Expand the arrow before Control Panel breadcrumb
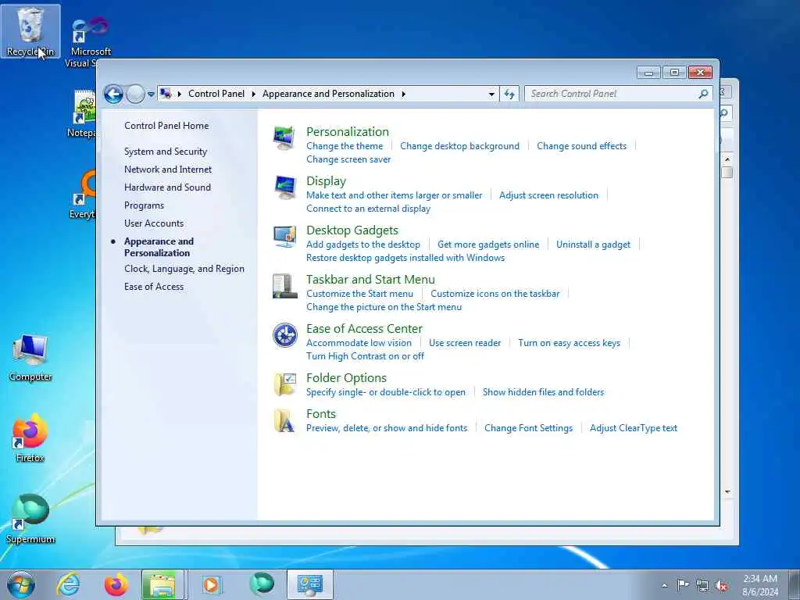Viewport: 800px width, 600px height. point(180,94)
